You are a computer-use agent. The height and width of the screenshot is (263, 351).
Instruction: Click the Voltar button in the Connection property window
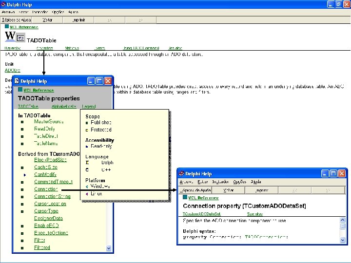pos(229,190)
